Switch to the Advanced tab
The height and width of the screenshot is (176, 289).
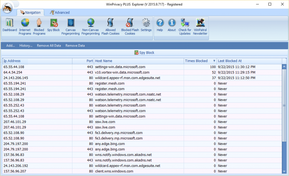[x=60, y=12]
